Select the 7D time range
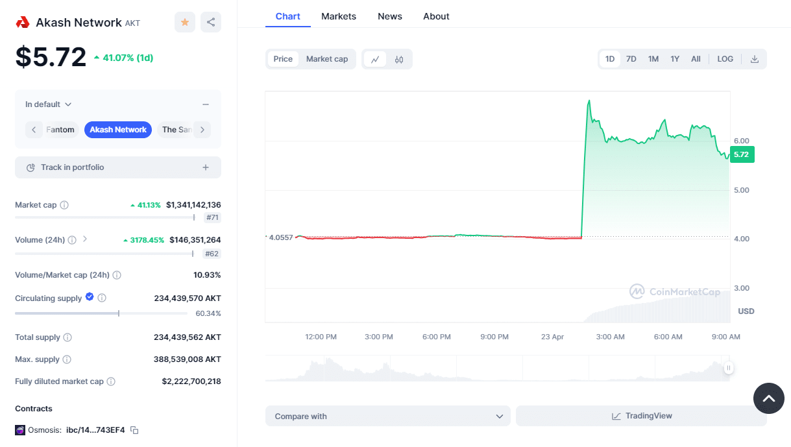Image resolution: width=791 pixels, height=447 pixels. 631,58
